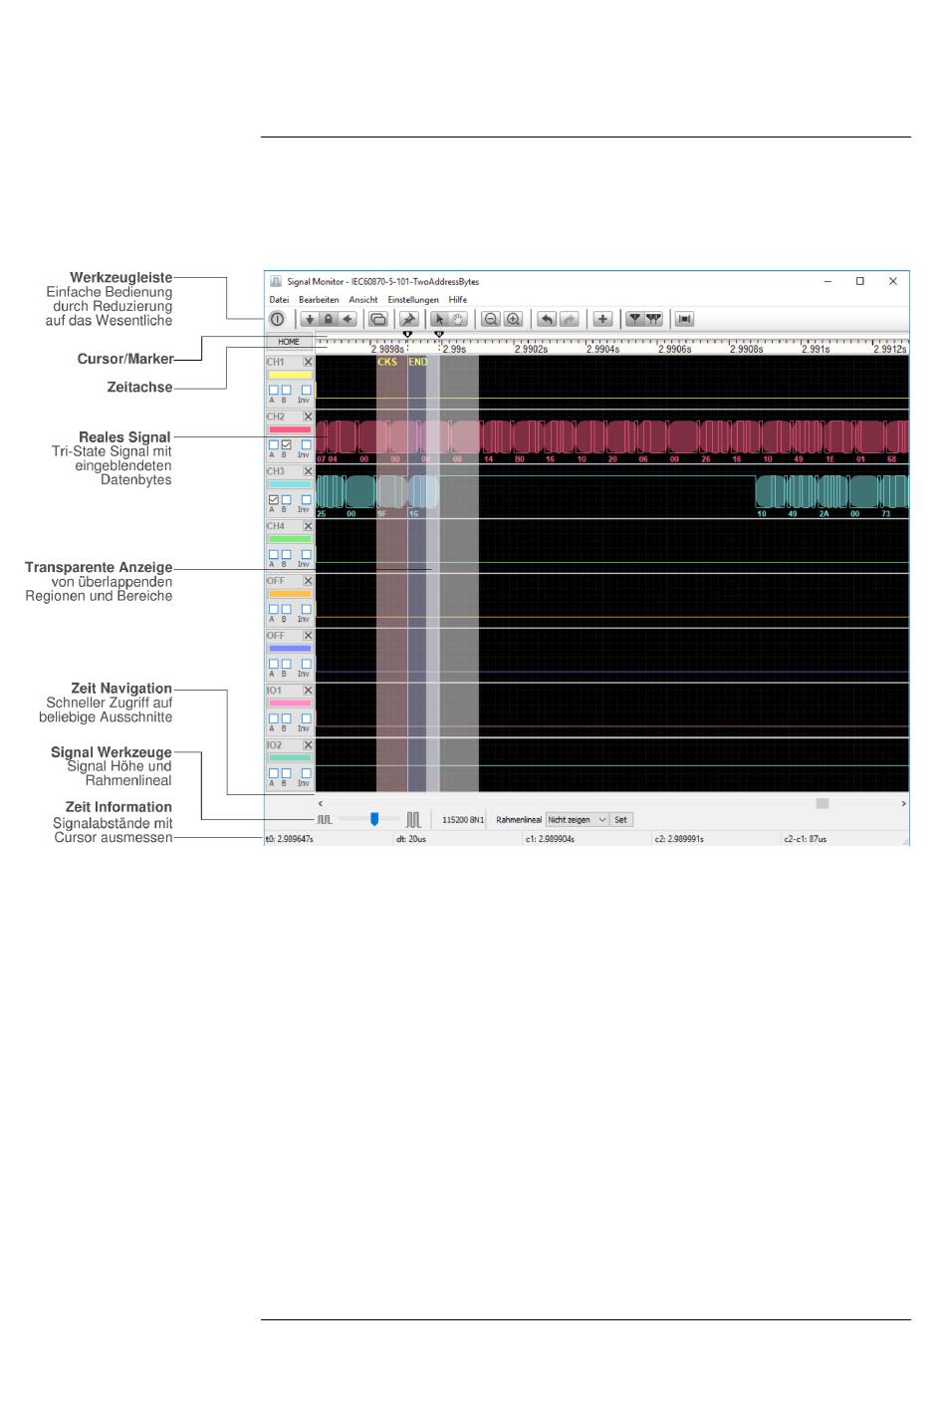Image resolution: width=946 pixels, height=1414 pixels.
Task: Click the '2.9902s' time axis label
Action: point(531,349)
